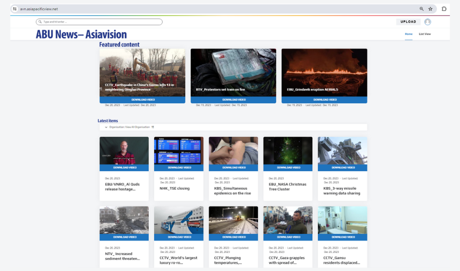Viewport: 460px width, 271px height.
Task: Open NTV_Increased sediment threaten title
Action: point(122,256)
